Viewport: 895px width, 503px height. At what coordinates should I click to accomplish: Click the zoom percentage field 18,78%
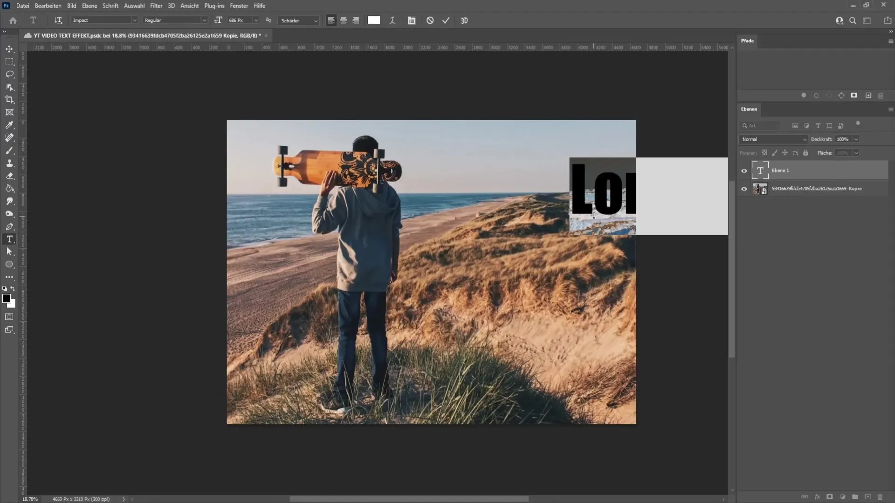pos(30,499)
